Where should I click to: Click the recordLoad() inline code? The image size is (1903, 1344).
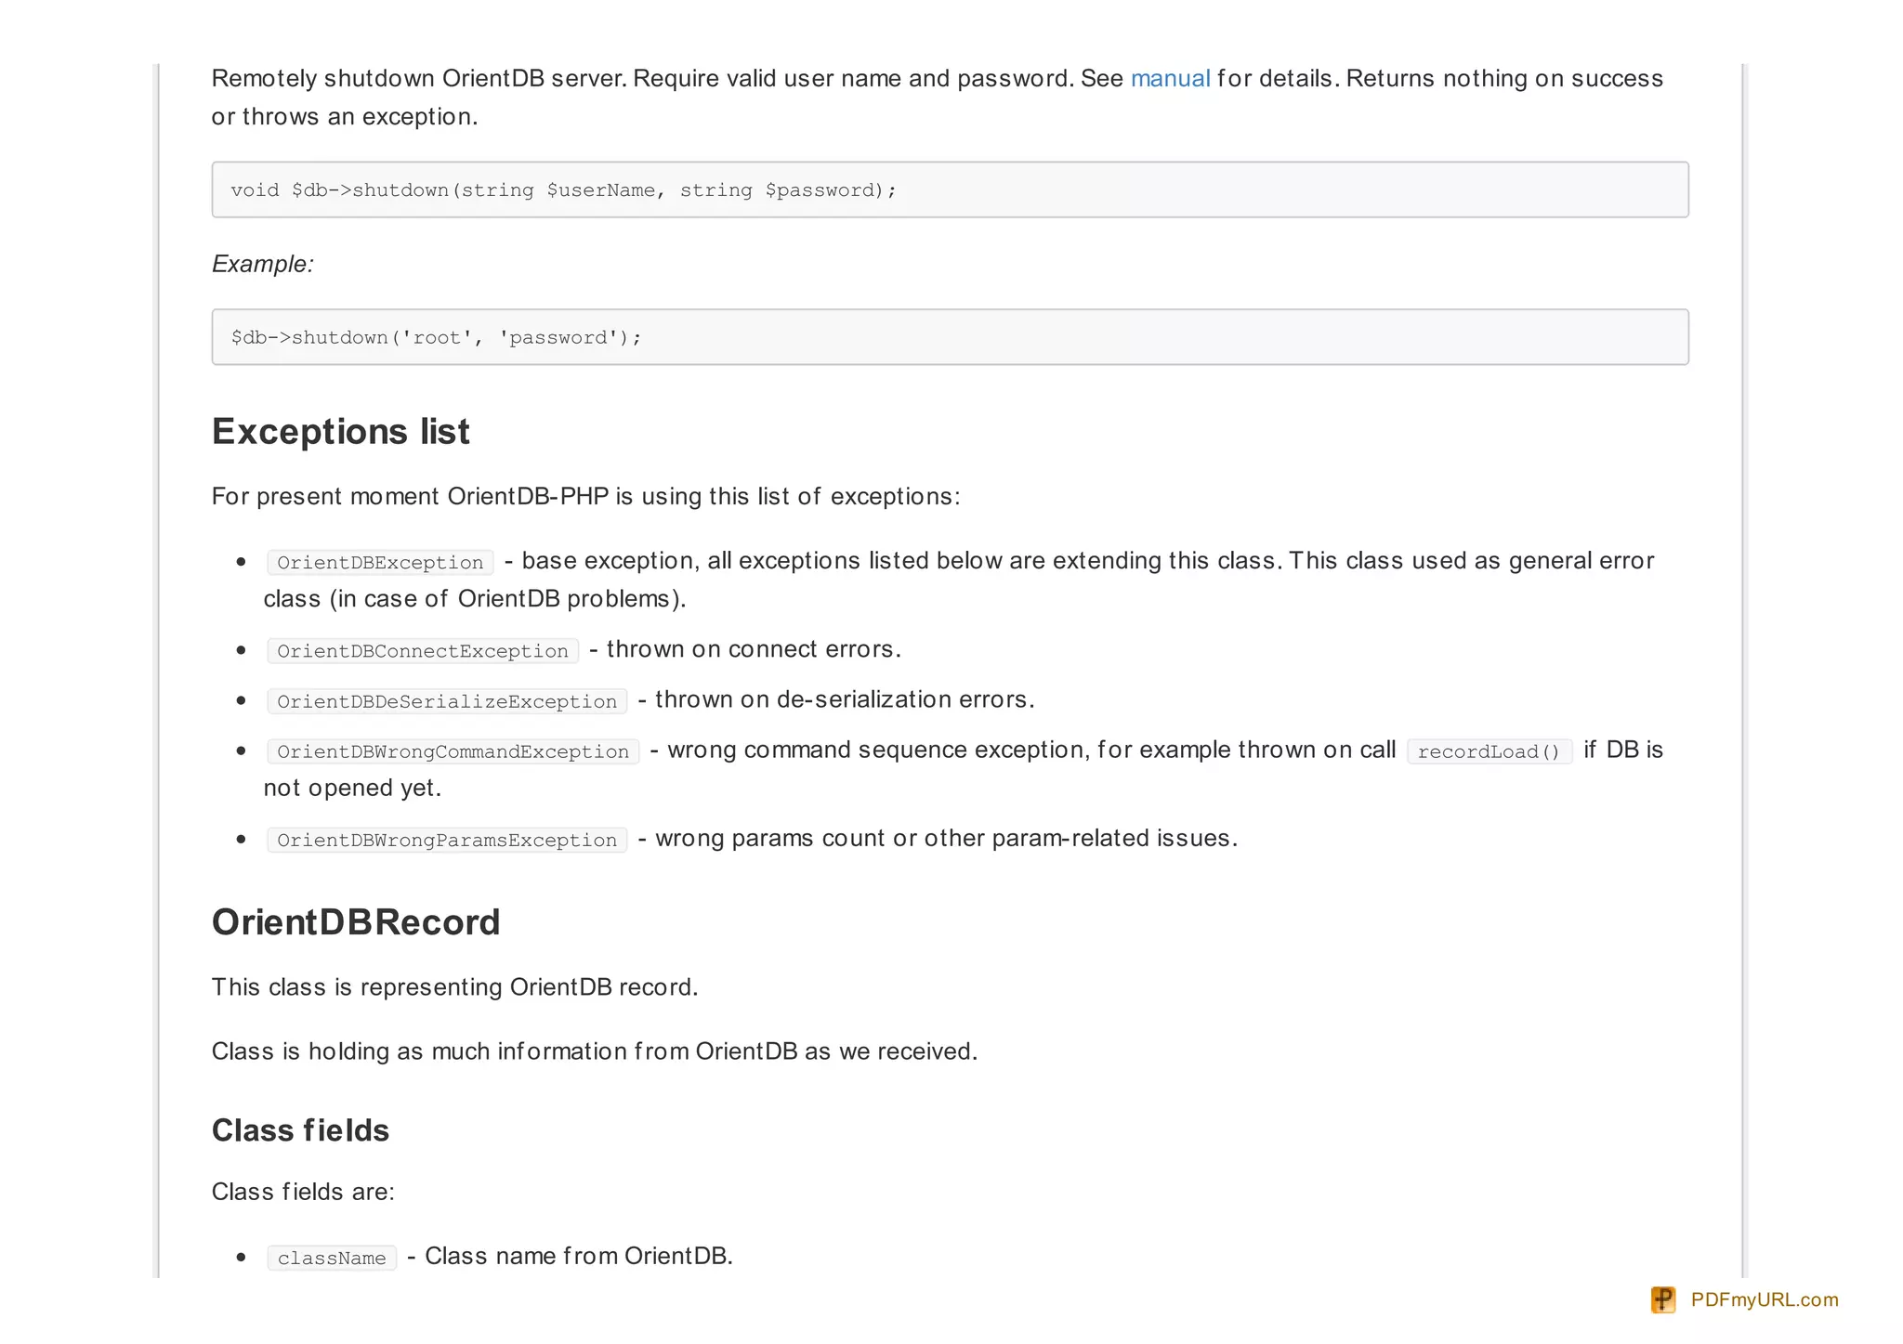(1489, 751)
